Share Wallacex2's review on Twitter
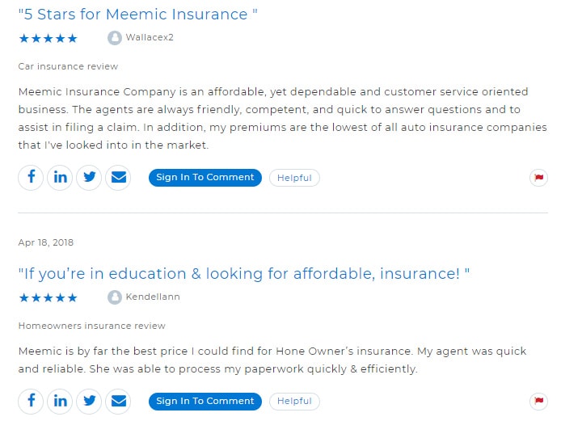 [89, 178]
